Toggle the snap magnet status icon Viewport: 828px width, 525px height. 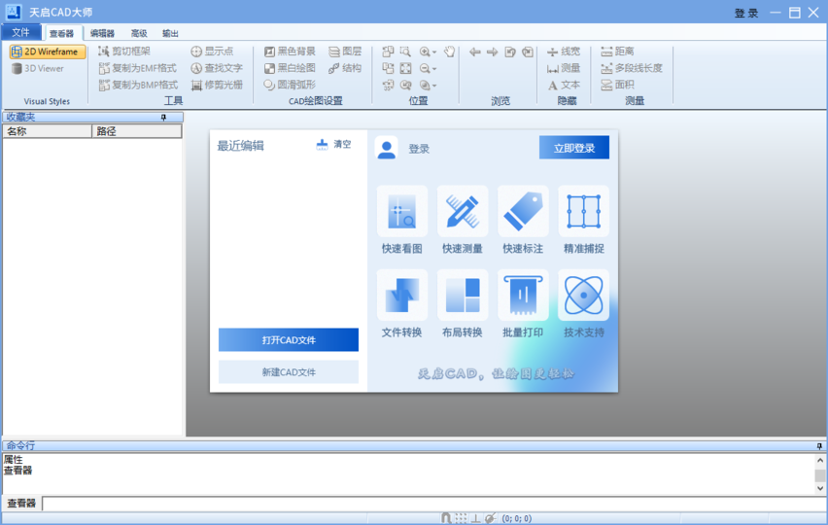point(446,518)
